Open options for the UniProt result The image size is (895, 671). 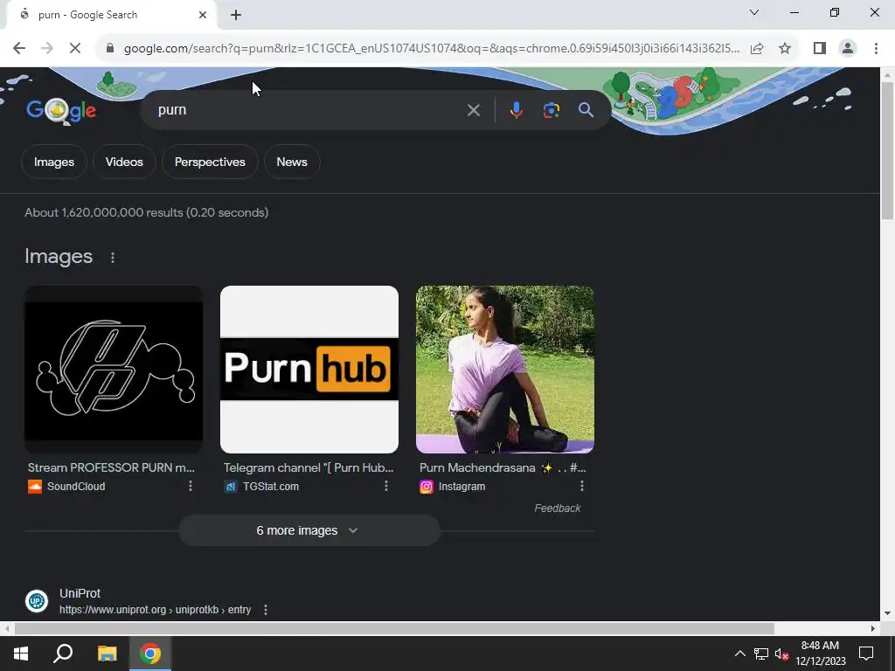point(266,610)
